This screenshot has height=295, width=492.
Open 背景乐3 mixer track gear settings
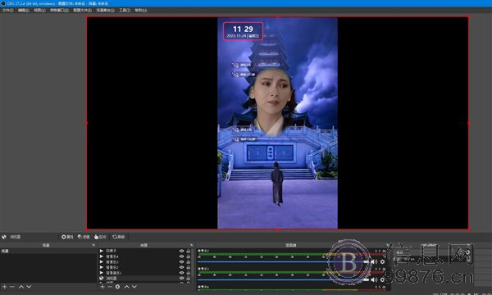pyautogui.click(x=382, y=279)
